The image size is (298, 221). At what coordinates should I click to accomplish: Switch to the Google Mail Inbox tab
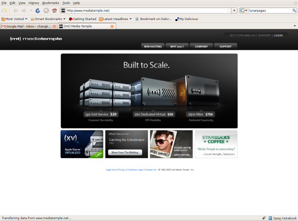click(x=29, y=26)
